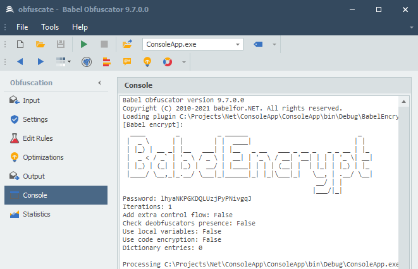The height and width of the screenshot is (269, 418).
Task: Click 'Babel Obfuscator version 9.7.0.0' console line
Action: [x=183, y=100]
